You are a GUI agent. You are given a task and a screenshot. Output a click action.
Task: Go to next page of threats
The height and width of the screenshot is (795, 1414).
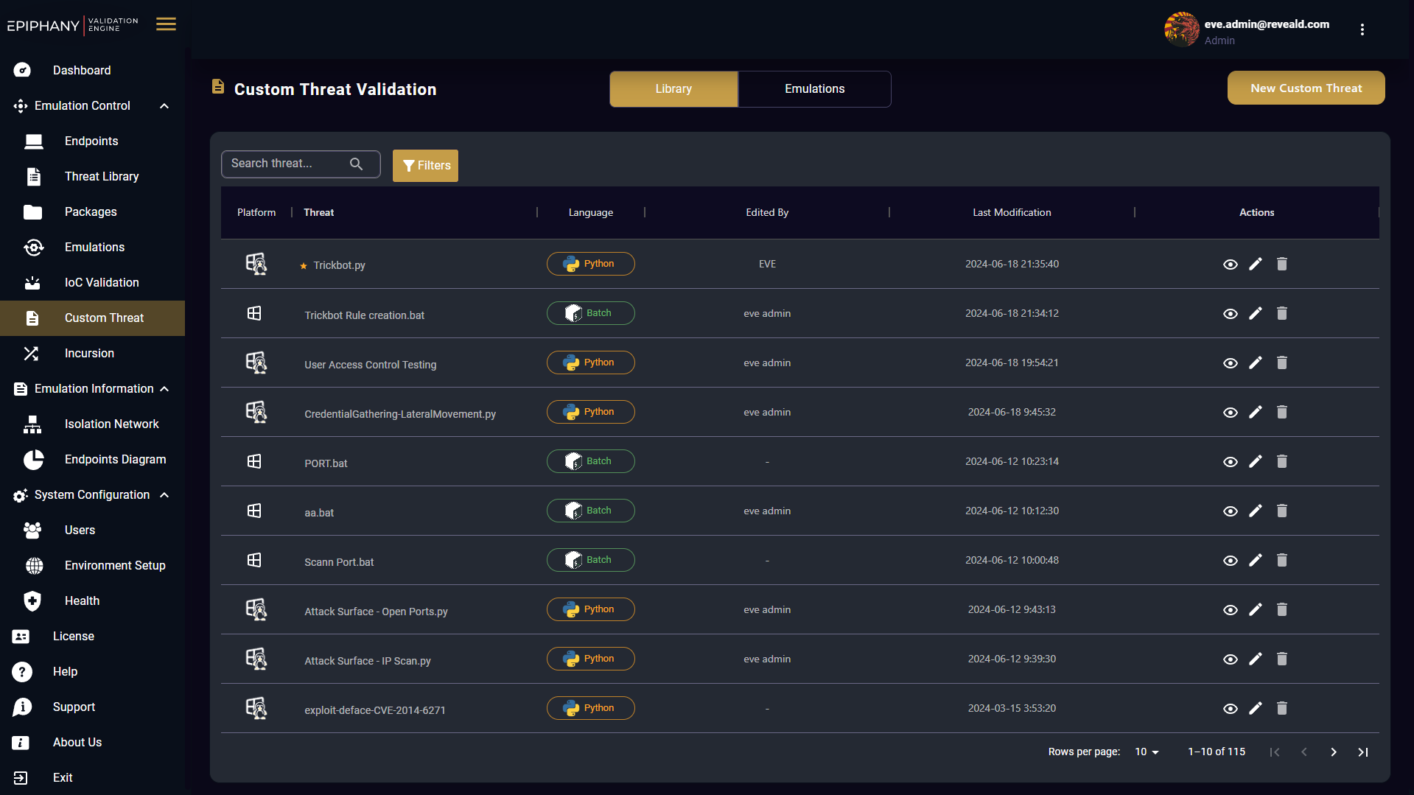point(1333,752)
